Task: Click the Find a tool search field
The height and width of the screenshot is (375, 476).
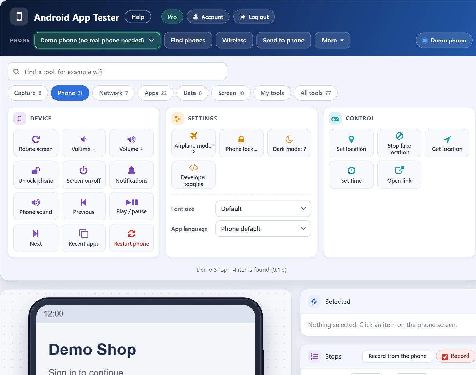Action: 117,72
